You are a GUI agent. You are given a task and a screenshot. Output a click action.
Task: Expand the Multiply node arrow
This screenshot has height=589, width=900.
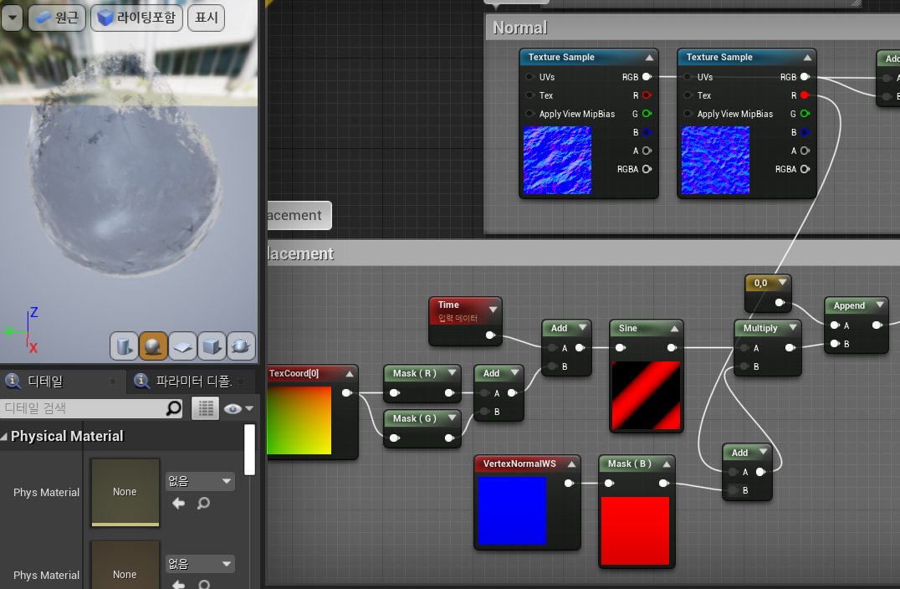793,327
